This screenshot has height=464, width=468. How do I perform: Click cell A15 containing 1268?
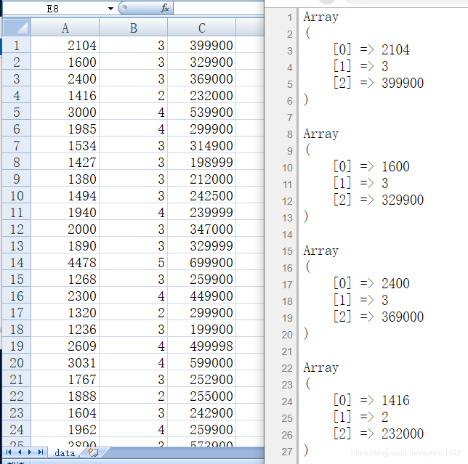[x=65, y=279]
